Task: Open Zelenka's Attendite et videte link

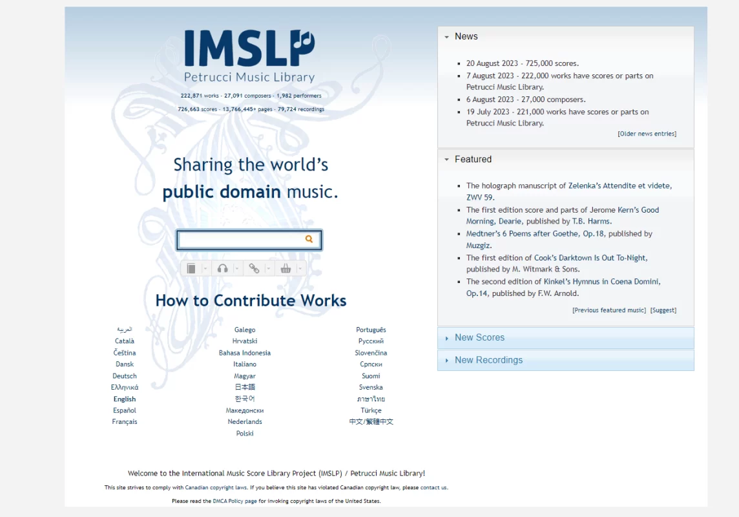Action: 619,185
